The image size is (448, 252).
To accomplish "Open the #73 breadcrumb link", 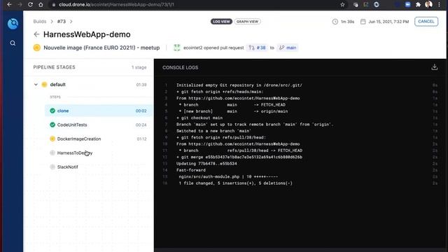I will (x=62, y=22).
